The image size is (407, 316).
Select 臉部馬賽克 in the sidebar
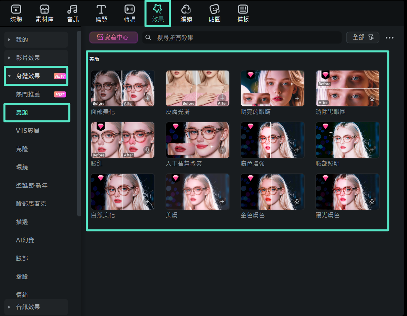click(x=31, y=204)
